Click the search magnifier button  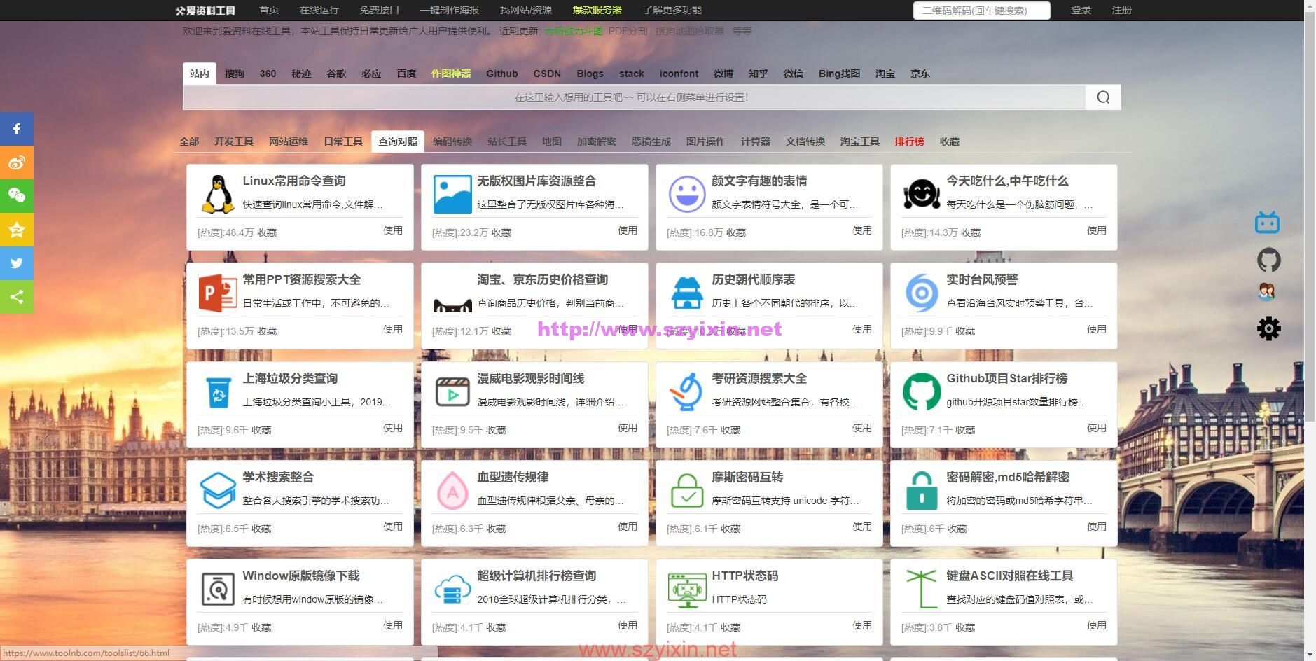1103,97
